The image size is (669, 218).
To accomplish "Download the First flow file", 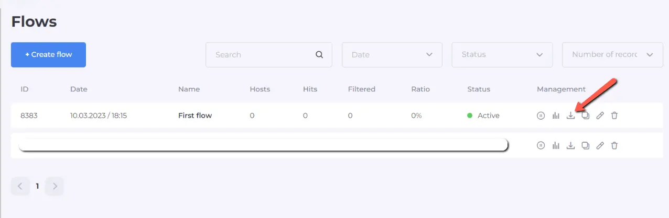I will (x=570, y=116).
